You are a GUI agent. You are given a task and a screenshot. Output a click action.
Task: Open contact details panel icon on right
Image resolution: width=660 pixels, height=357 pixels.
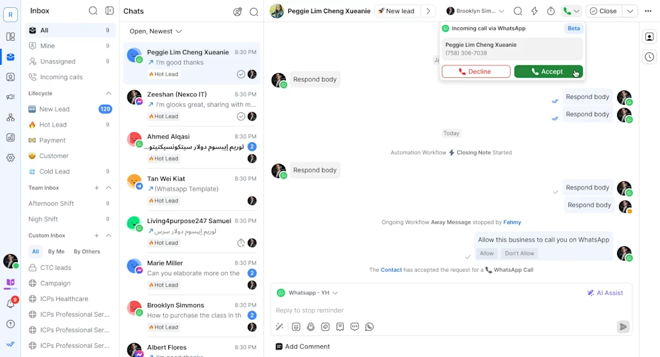pos(649,37)
